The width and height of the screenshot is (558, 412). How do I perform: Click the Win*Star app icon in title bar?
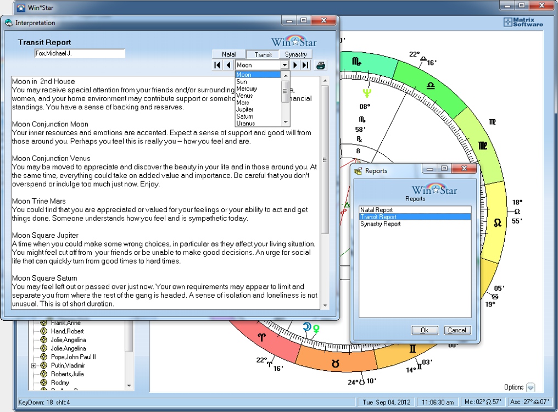pyautogui.click(x=21, y=8)
